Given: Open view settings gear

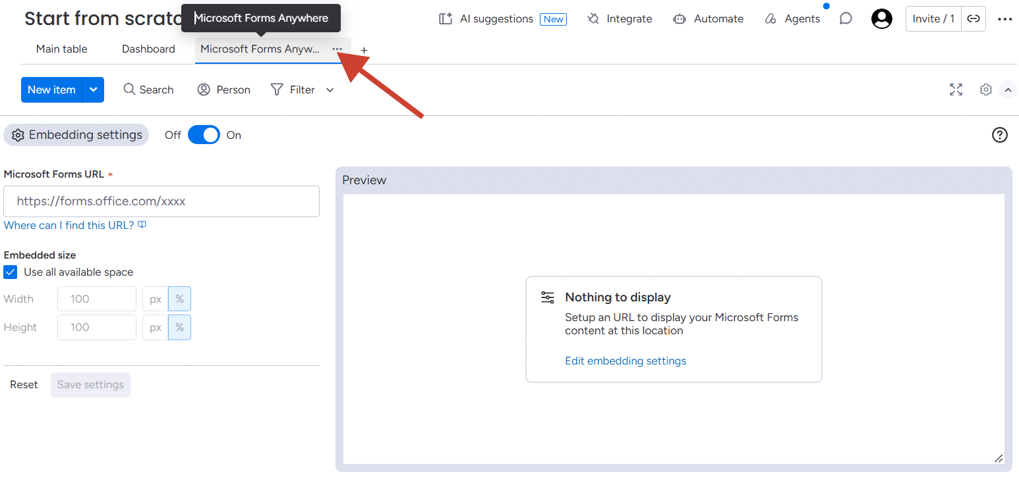Looking at the screenshot, I should tap(985, 89).
